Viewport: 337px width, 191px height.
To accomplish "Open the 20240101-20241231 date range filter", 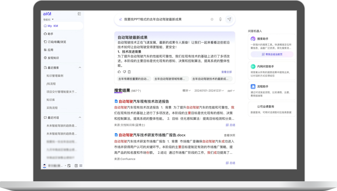I will coord(209,90).
